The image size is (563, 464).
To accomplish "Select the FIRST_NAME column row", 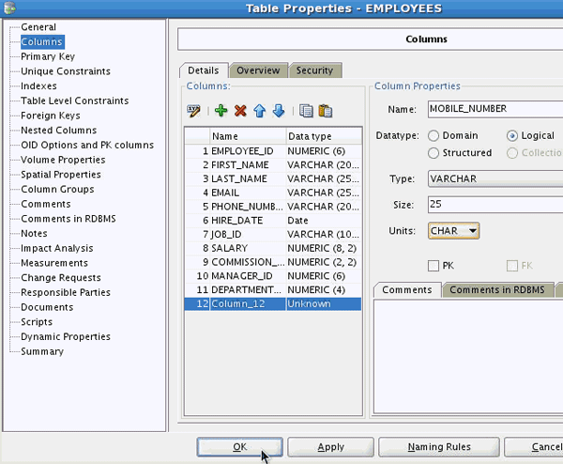I will (x=273, y=165).
